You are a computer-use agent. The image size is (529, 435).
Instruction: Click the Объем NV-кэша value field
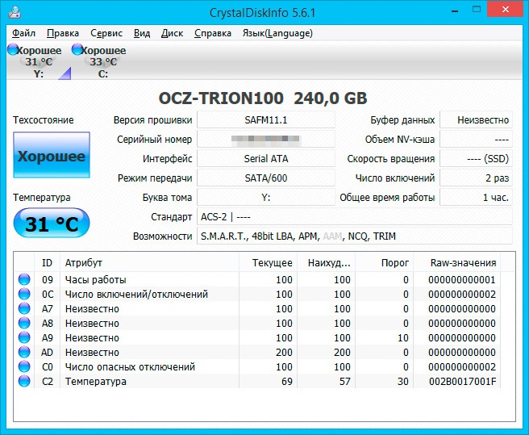tap(476, 139)
